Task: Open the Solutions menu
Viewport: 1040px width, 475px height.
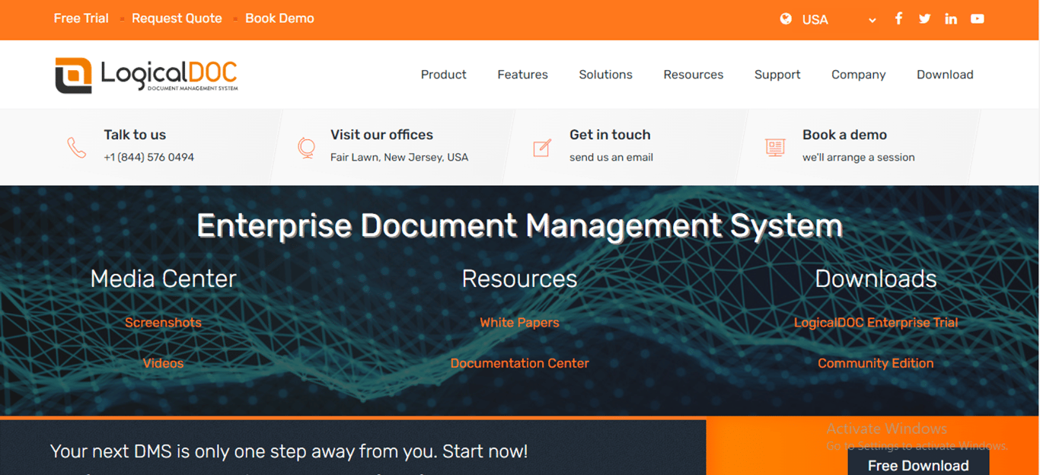Action: point(605,75)
